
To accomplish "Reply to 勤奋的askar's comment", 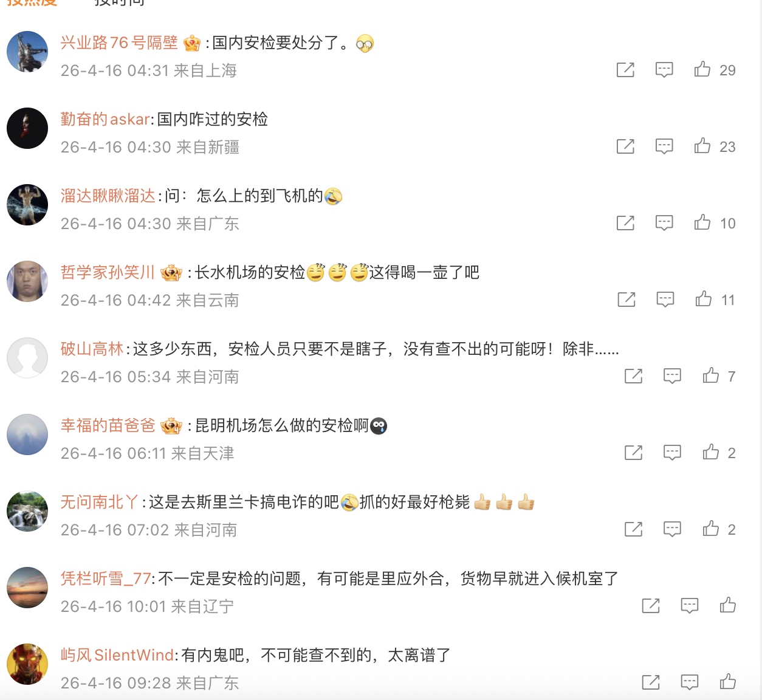I will 664,146.
